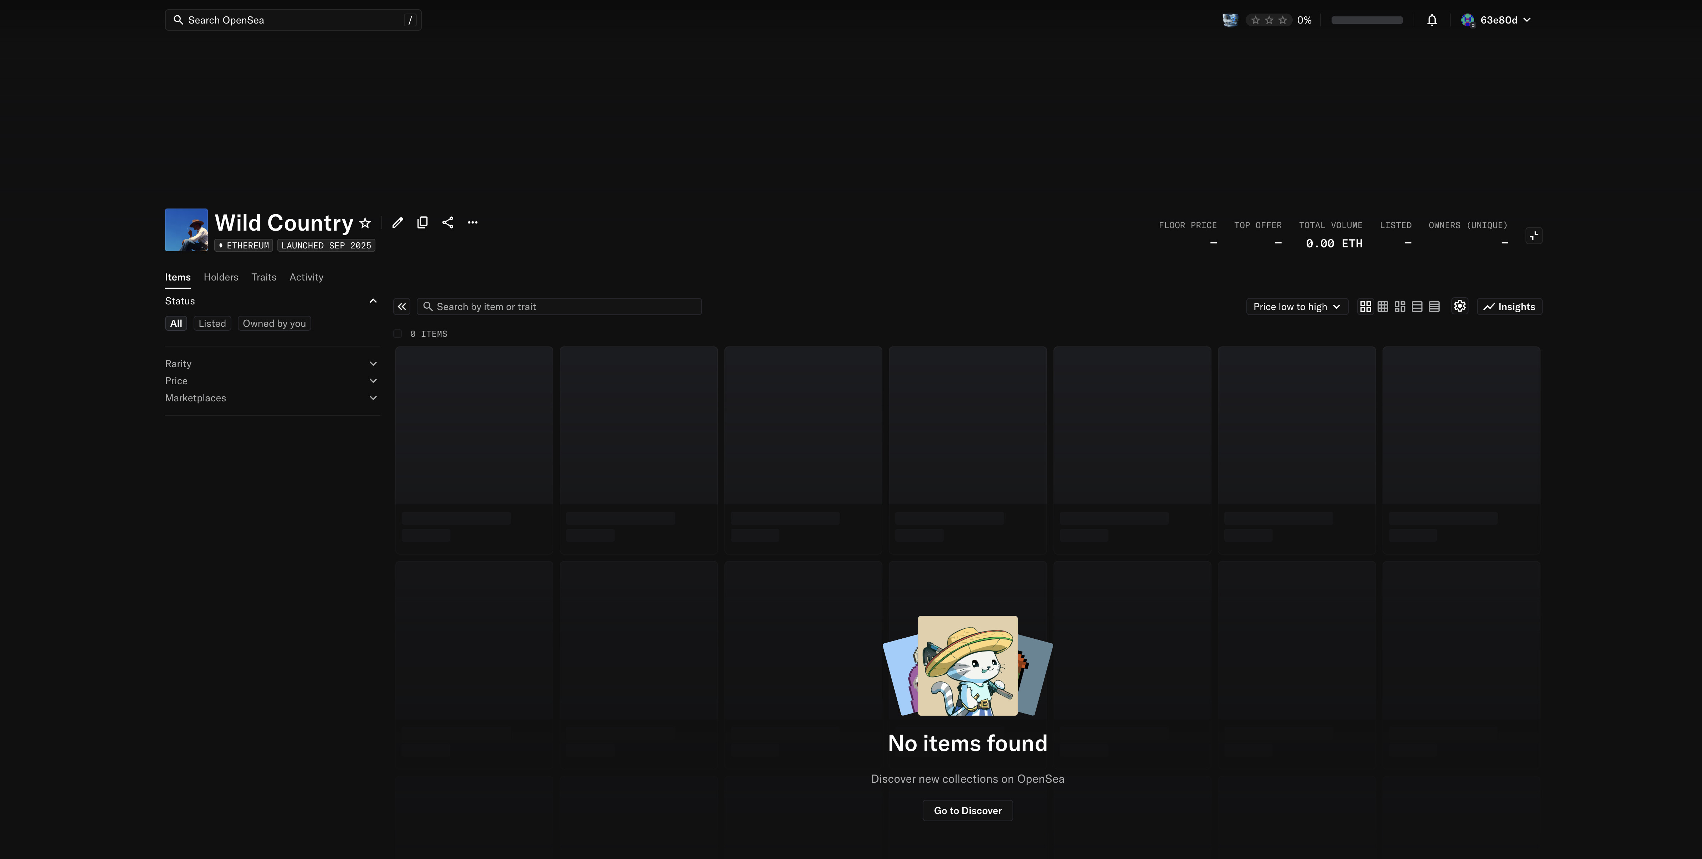Image resolution: width=1702 pixels, height=859 pixels.
Task: Open the three-dots more options menu
Action: click(472, 223)
